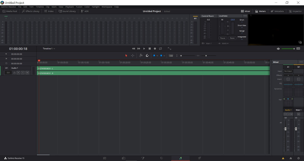Click the Reset loudness button
This screenshot has width=304, height=161.
click(232, 38)
